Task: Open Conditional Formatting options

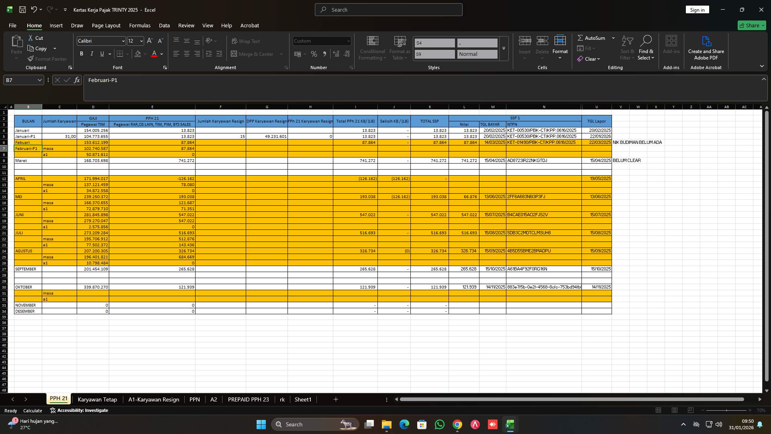Action: point(372,48)
